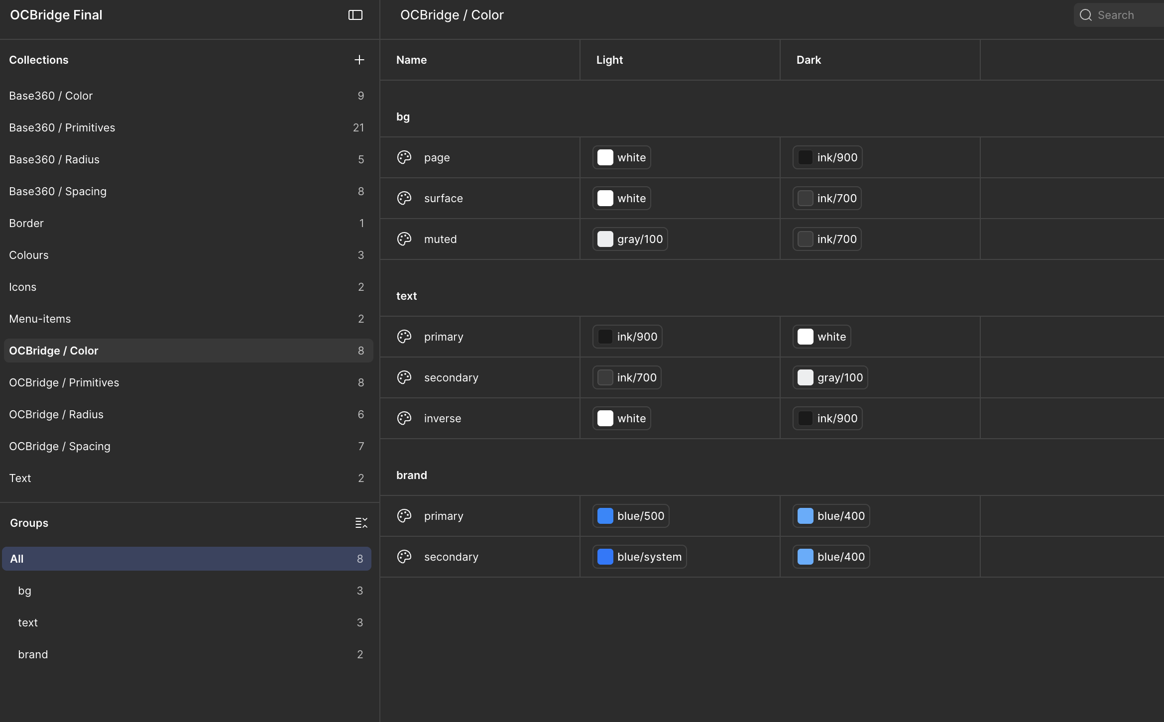Open OCBridge / Radius collection
The image size is (1164, 722).
(x=188, y=414)
